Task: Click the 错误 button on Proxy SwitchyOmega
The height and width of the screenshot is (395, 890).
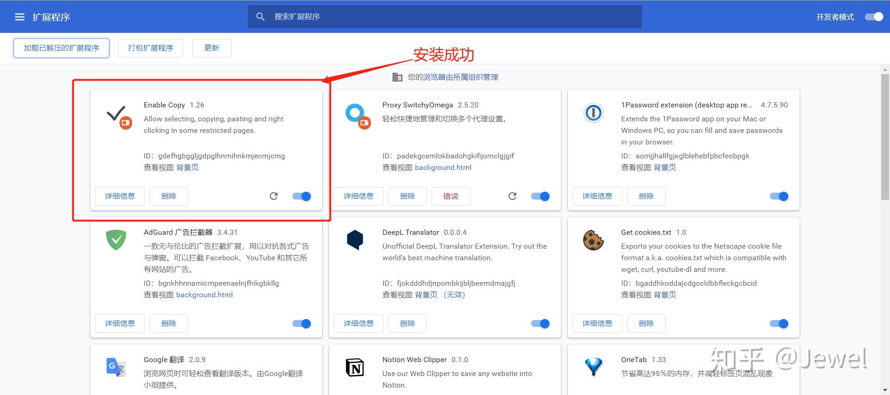Action: click(451, 196)
